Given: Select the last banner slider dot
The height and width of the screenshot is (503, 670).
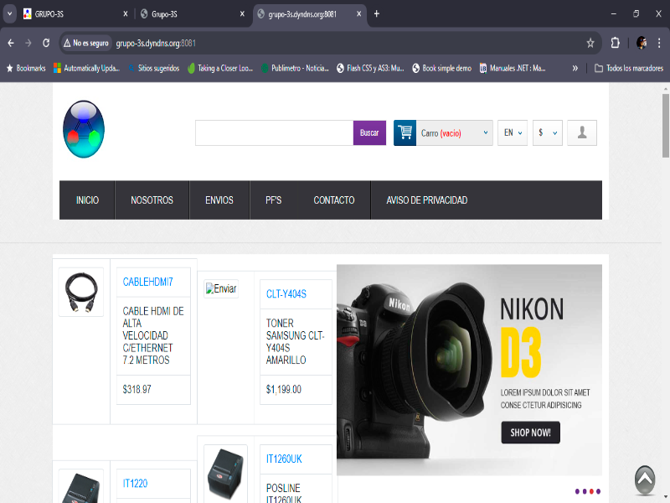Looking at the screenshot, I should [598, 491].
